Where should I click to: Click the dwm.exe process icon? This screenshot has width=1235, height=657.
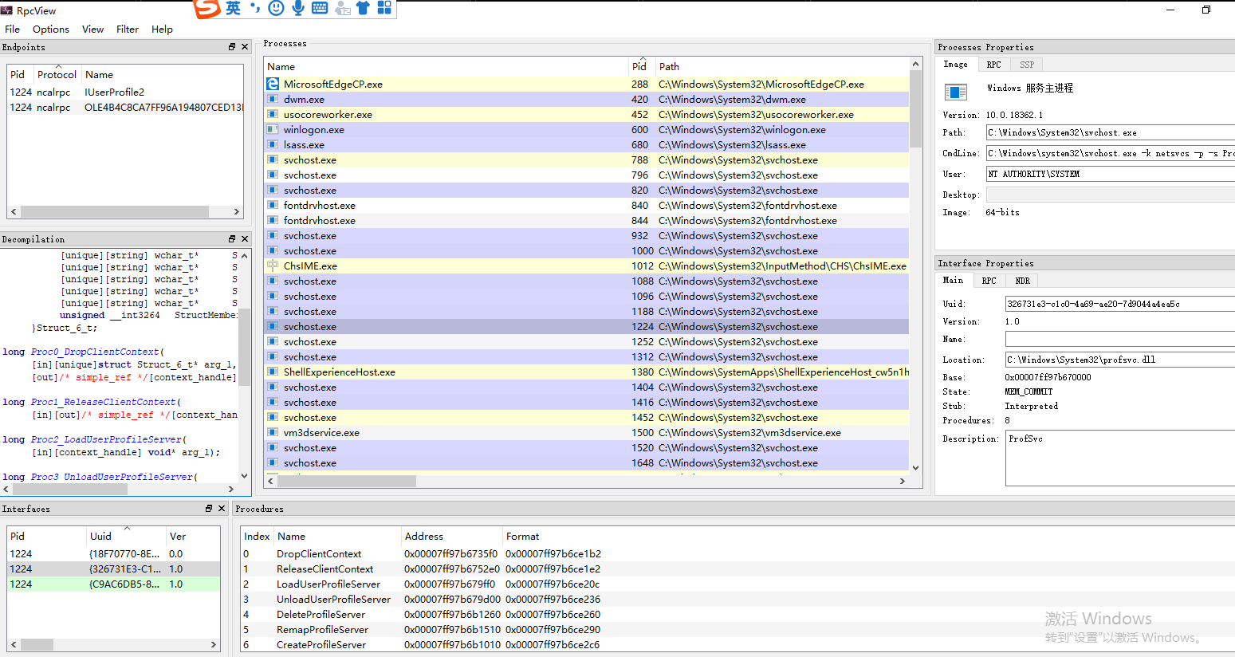273,99
